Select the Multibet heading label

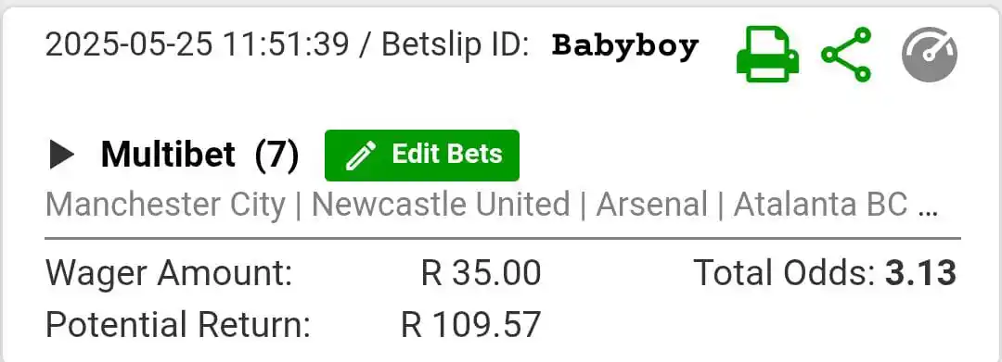point(168,155)
